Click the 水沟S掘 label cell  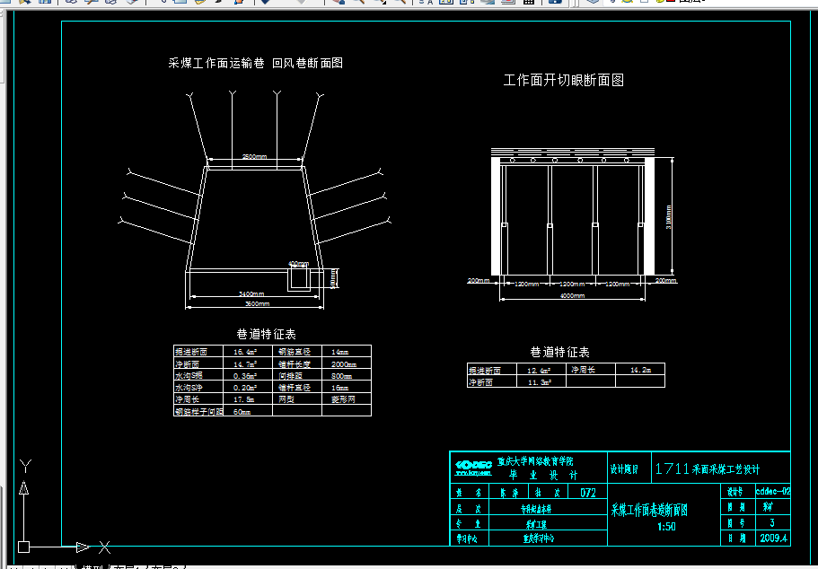click(189, 375)
